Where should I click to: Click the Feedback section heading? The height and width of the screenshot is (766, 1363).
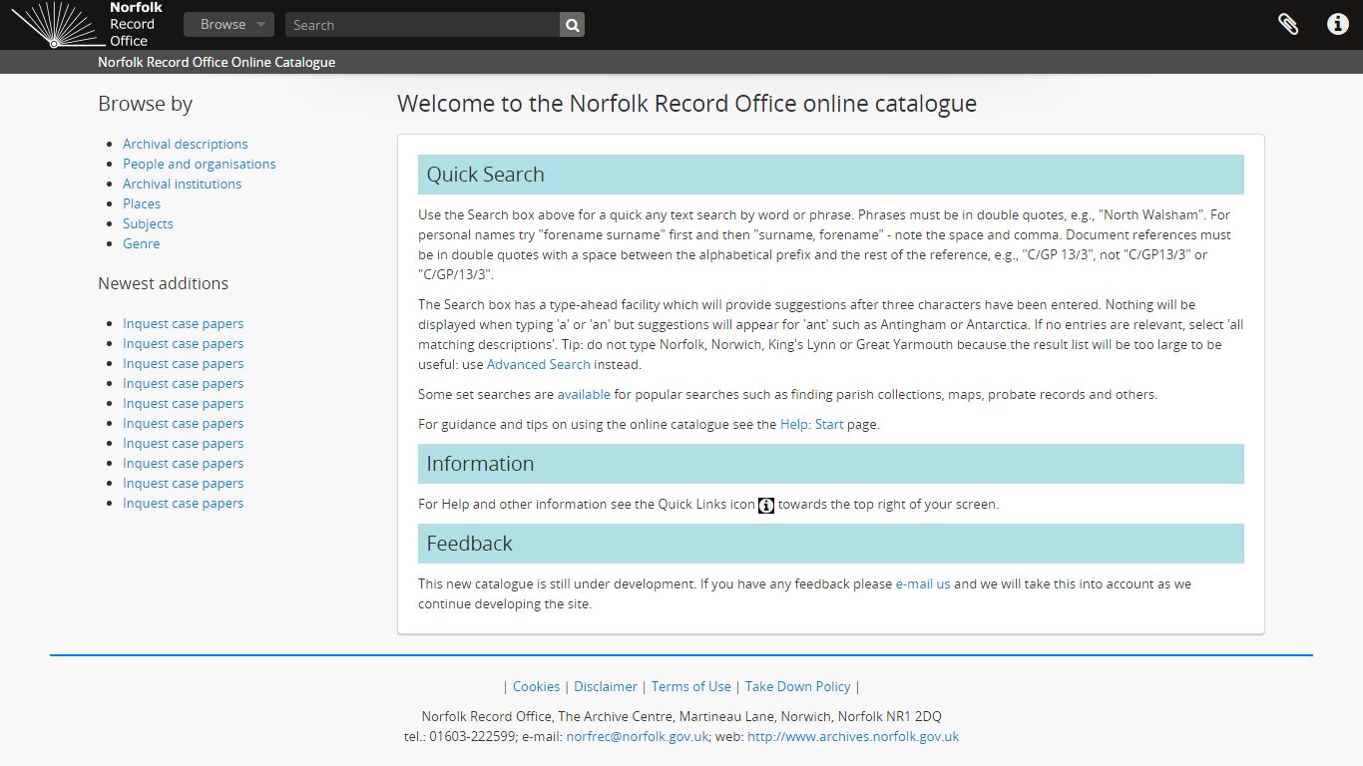(x=831, y=544)
